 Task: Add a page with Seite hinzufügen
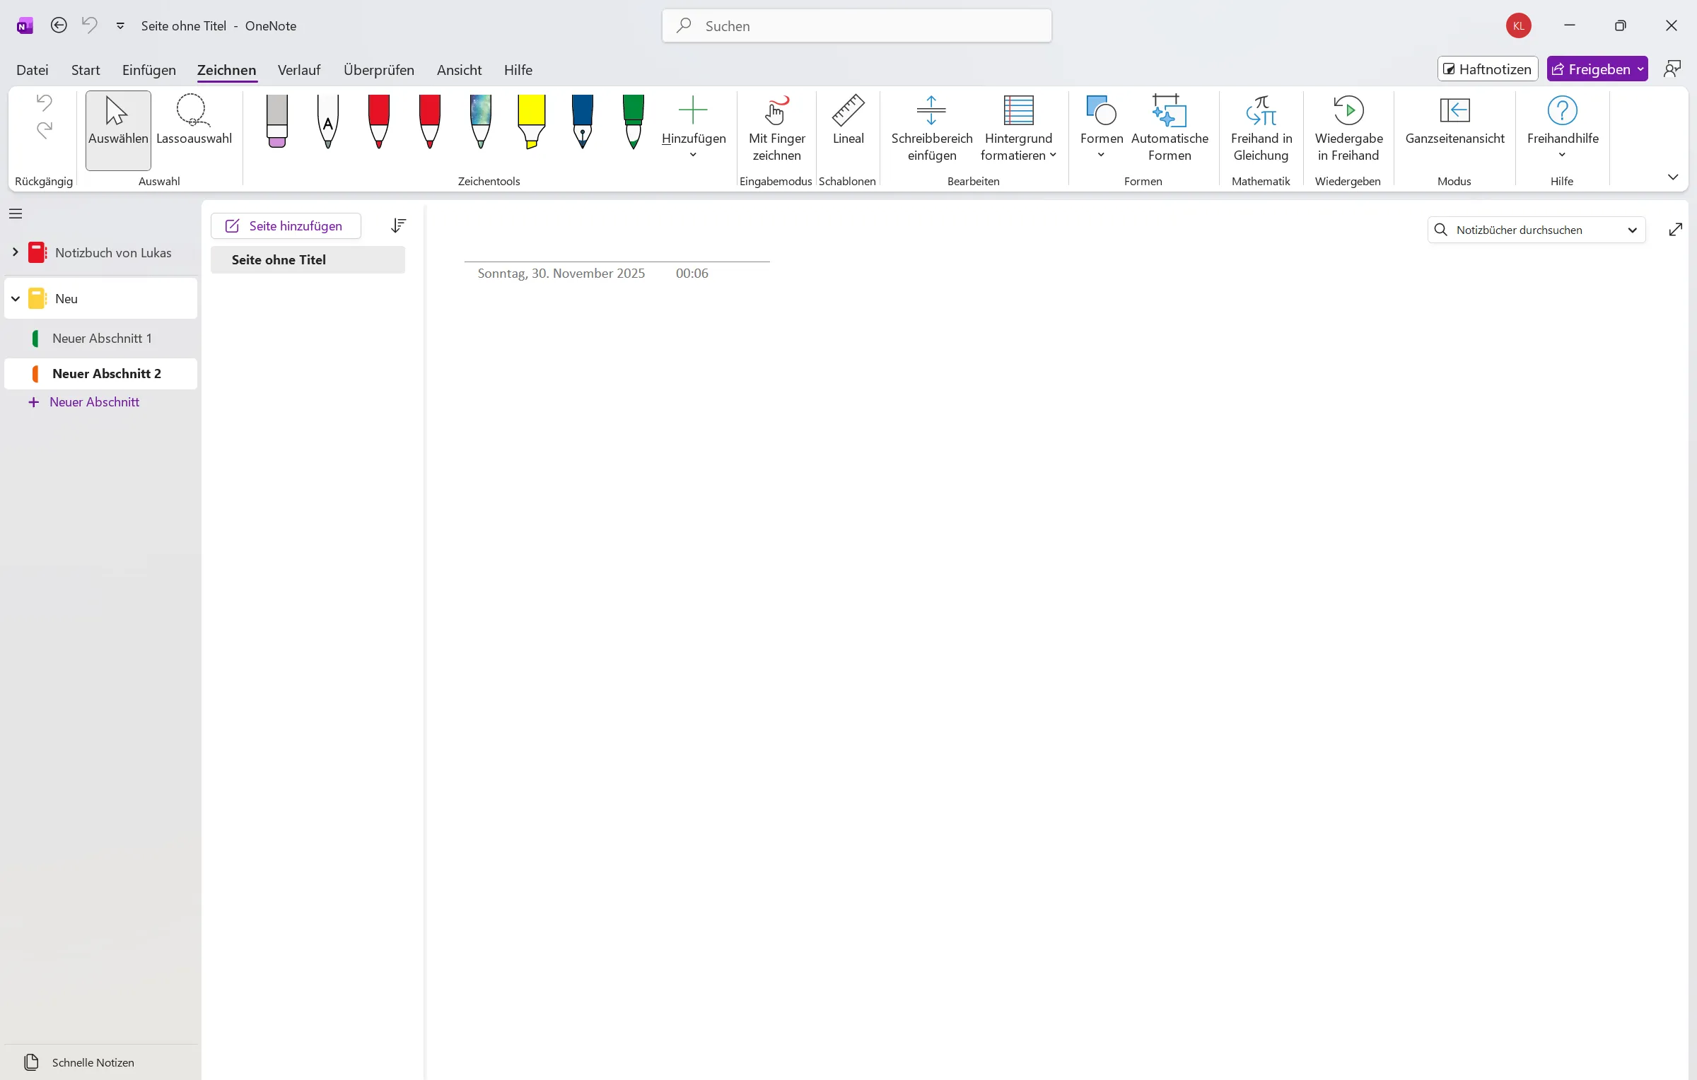pyautogui.click(x=285, y=225)
